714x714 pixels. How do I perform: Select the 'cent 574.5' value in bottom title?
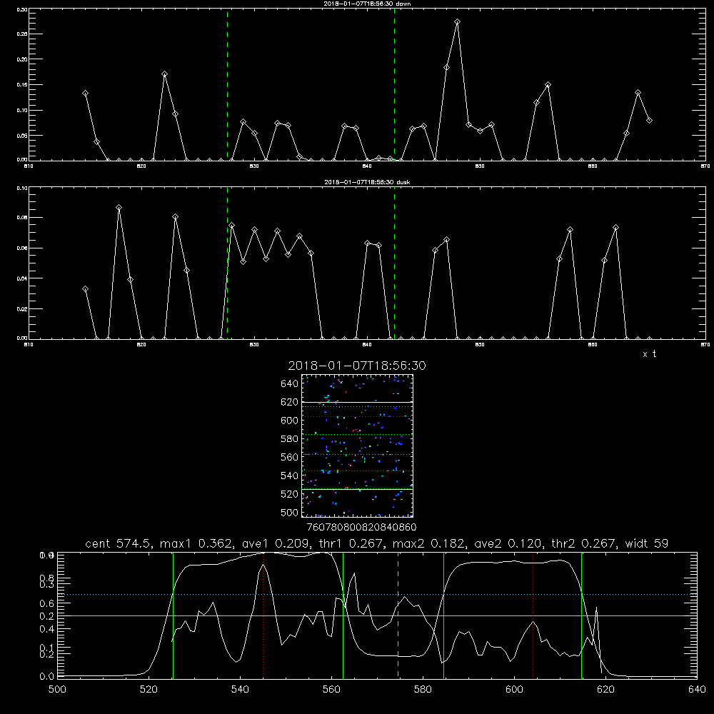tap(119, 543)
